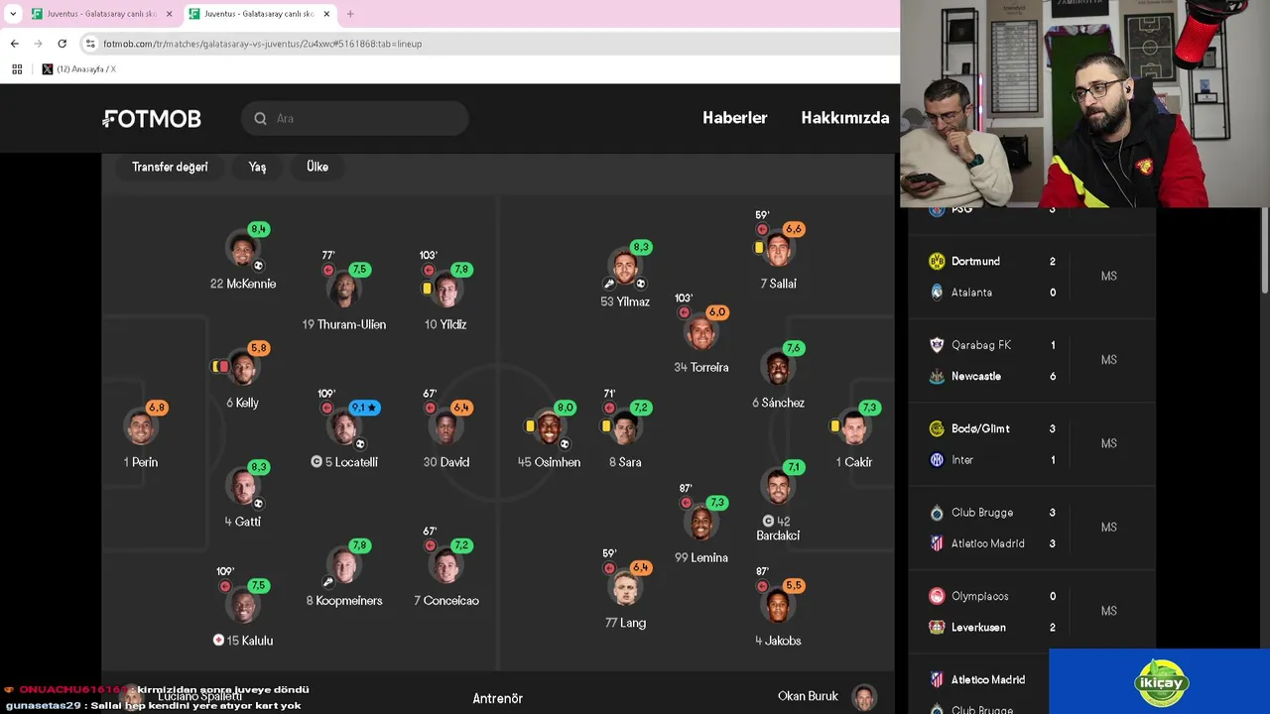Open Yilmaz's player avatar
1270x714 pixels.
625,268
